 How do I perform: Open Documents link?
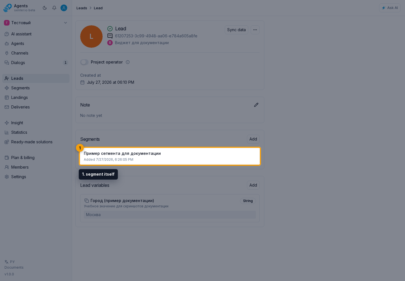click(14, 268)
